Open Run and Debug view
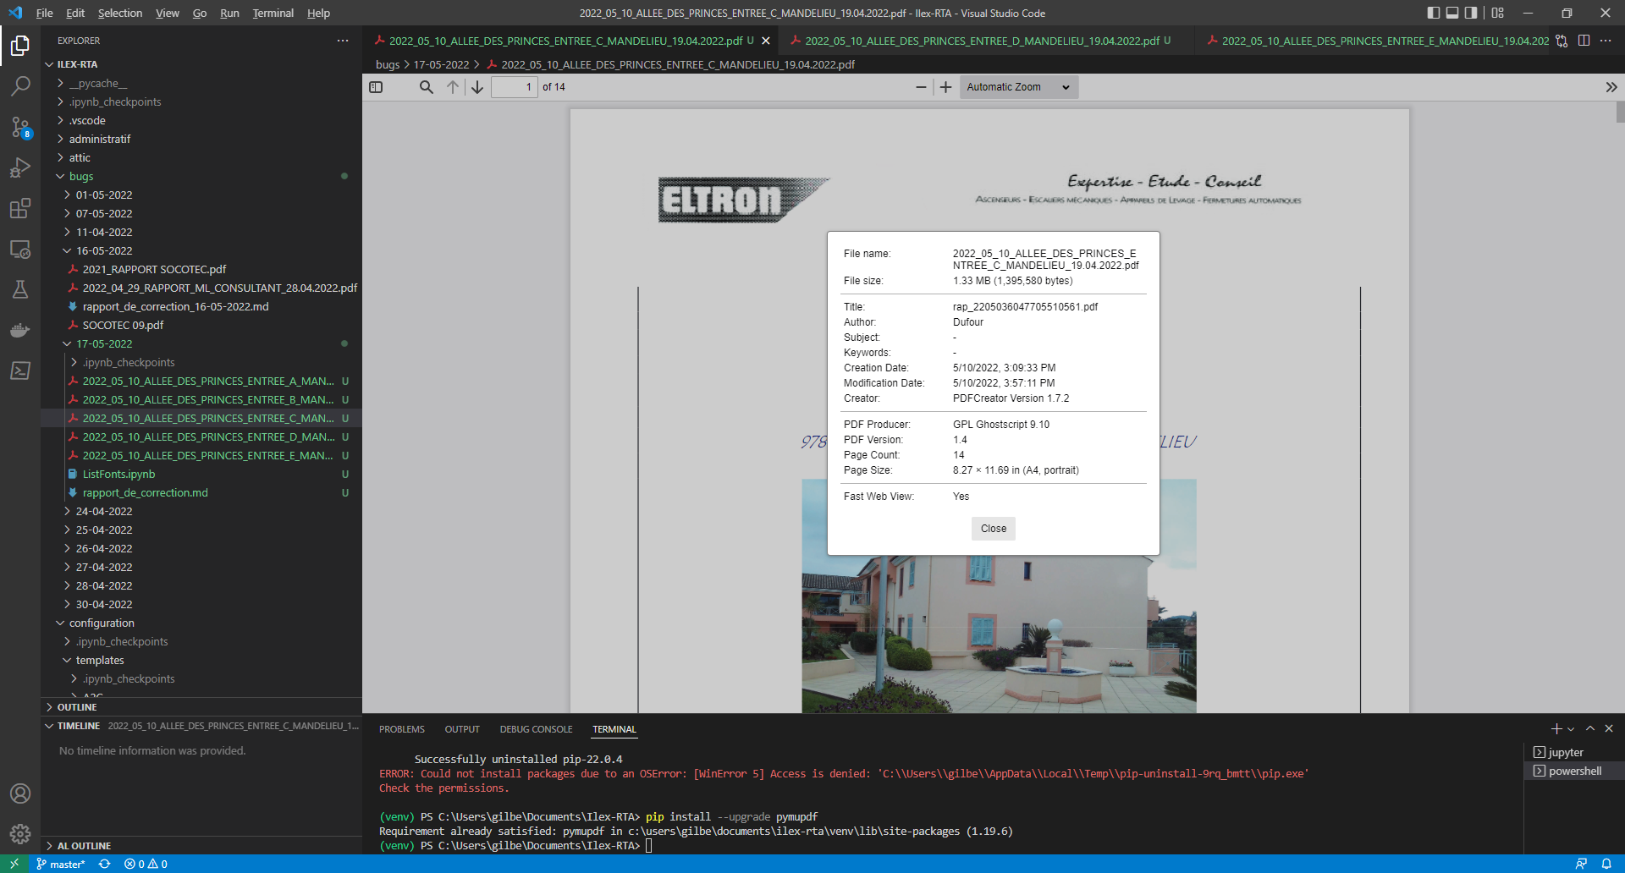Image resolution: width=1625 pixels, height=873 pixels. click(x=20, y=167)
